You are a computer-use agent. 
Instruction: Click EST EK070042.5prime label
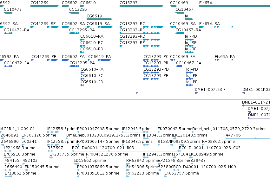175,129
